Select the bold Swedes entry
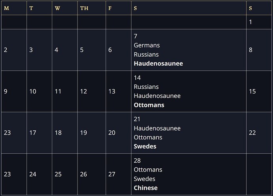 (145, 147)
